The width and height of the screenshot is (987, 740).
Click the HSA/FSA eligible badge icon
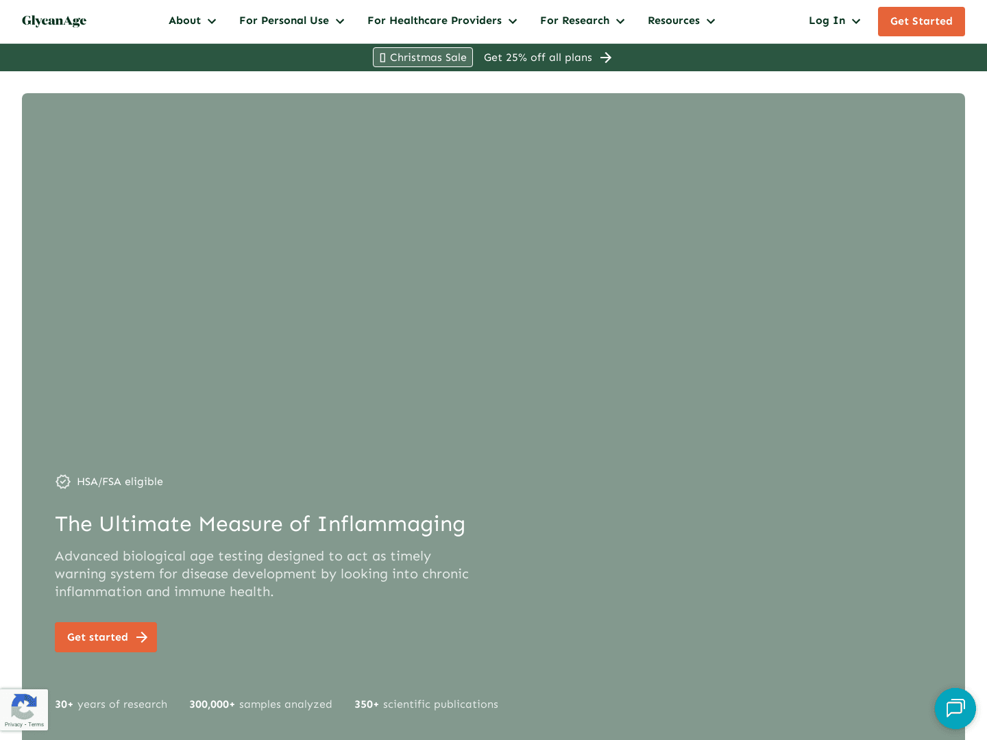63,482
